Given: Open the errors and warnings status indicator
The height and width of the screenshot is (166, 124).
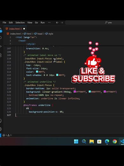Looking at the screenshot, I should click(7, 135).
